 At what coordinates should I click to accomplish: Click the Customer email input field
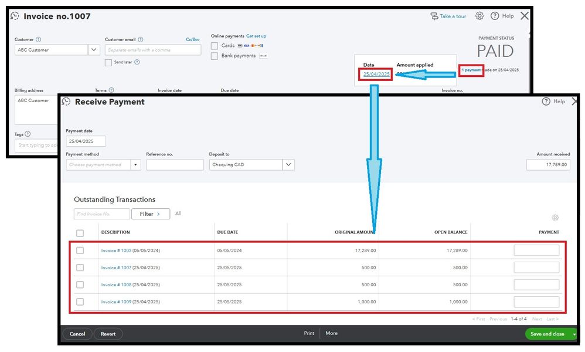(153, 50)
